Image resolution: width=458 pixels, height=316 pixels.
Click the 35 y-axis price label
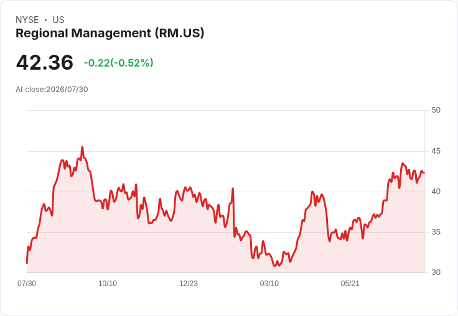point(436,232)
